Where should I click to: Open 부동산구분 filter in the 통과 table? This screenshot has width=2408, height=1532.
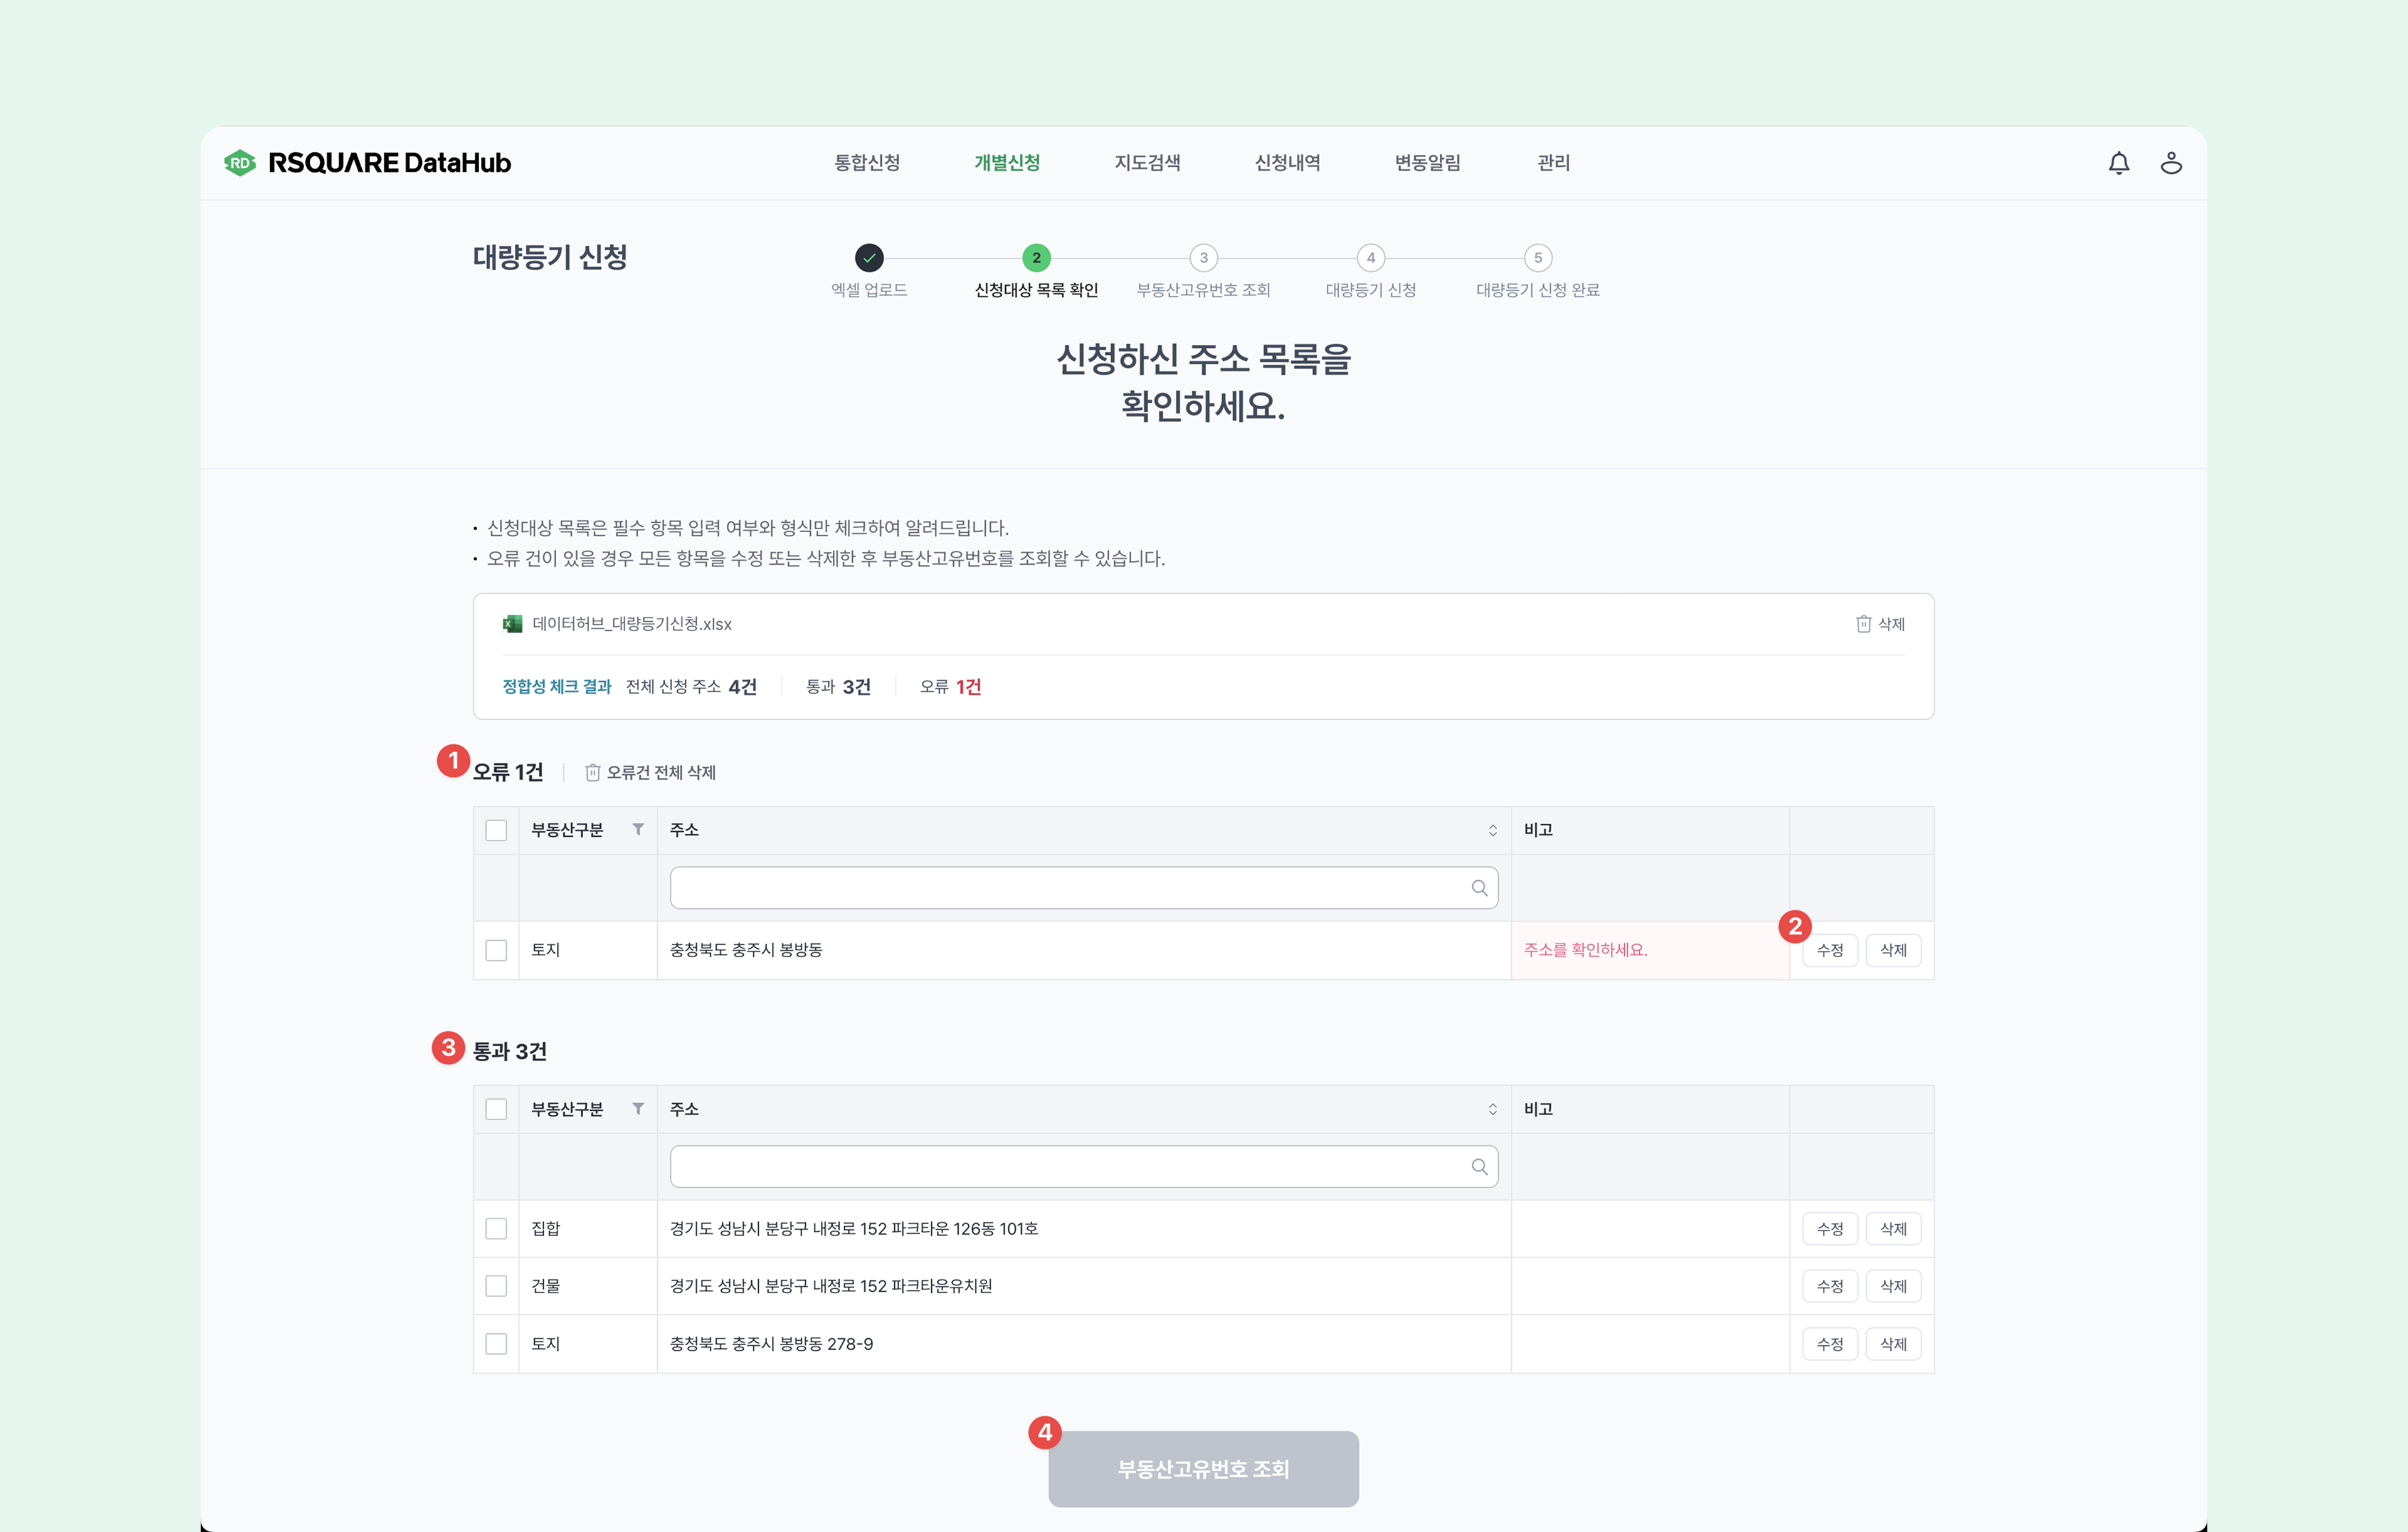[638, 1108]
